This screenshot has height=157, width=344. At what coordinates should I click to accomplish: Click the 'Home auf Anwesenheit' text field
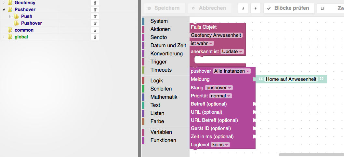291,79
